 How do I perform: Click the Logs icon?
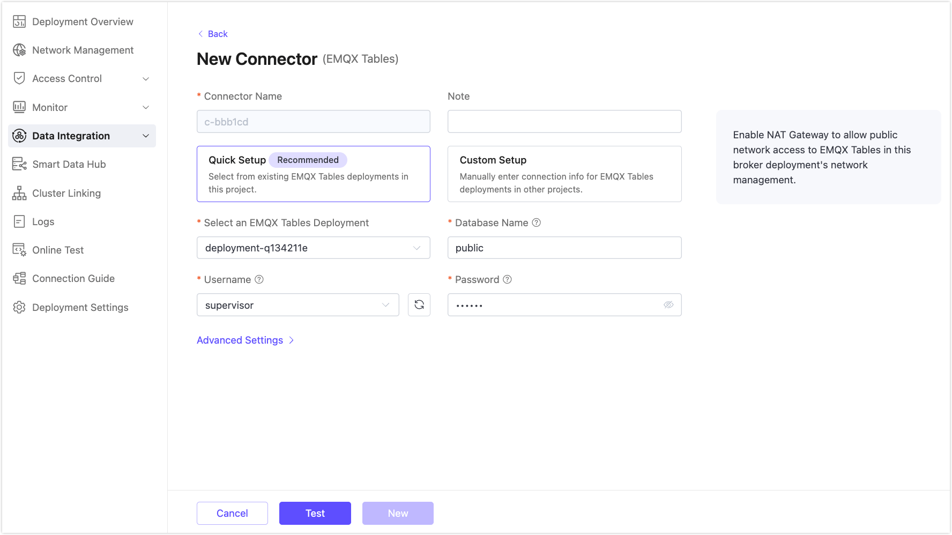(x=19, y=221)
